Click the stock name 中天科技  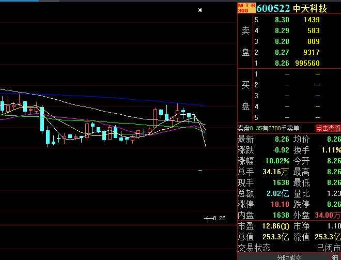310,8
